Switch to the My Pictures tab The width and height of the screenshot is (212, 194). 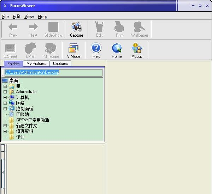36,63
